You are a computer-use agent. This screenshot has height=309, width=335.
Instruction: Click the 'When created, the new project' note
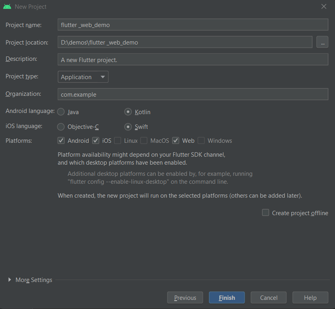click(180, 196)
